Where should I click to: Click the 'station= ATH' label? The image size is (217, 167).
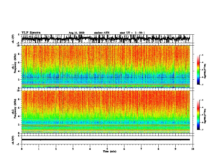[102, 33]
